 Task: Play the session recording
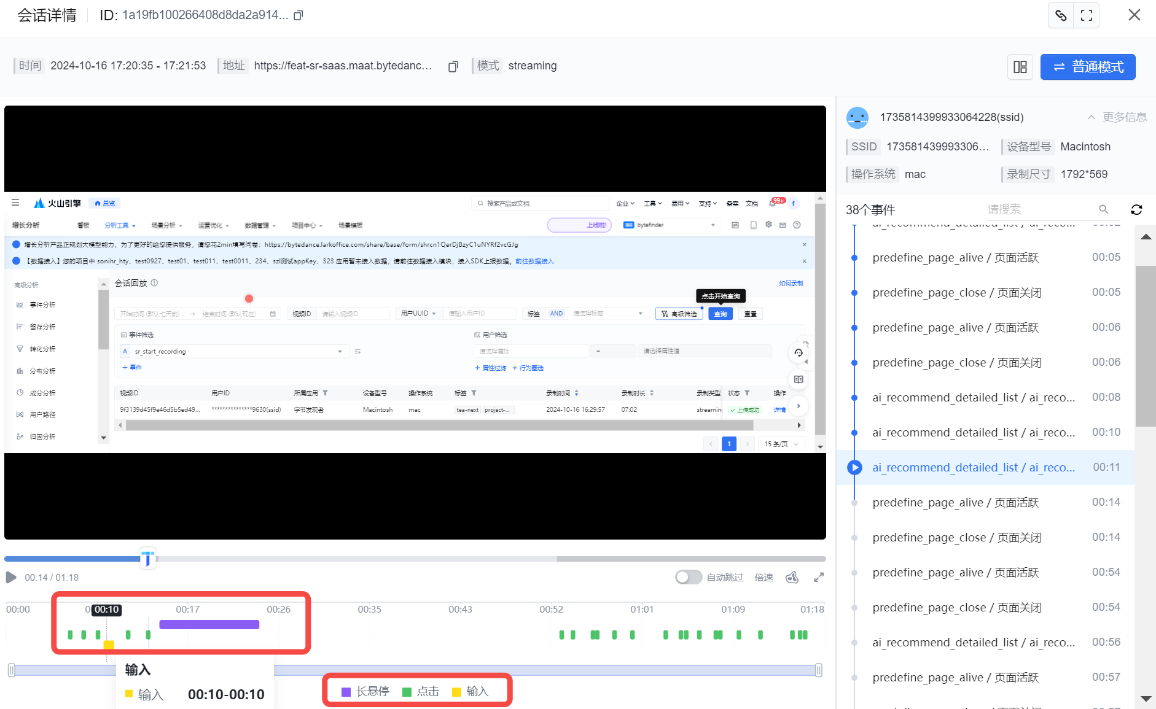(x=11, y=577)
